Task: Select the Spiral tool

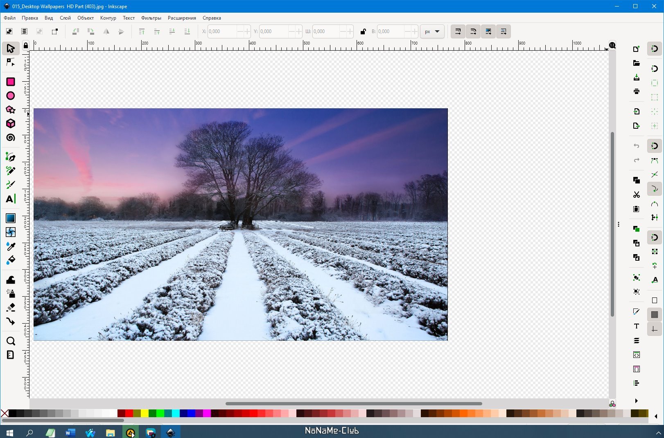Action: (11, 137)
